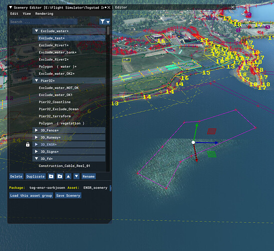Expand the 3D_Fence group
This screenshot has width=274, height=251.
pyautogui.click(x=36, y=130)
